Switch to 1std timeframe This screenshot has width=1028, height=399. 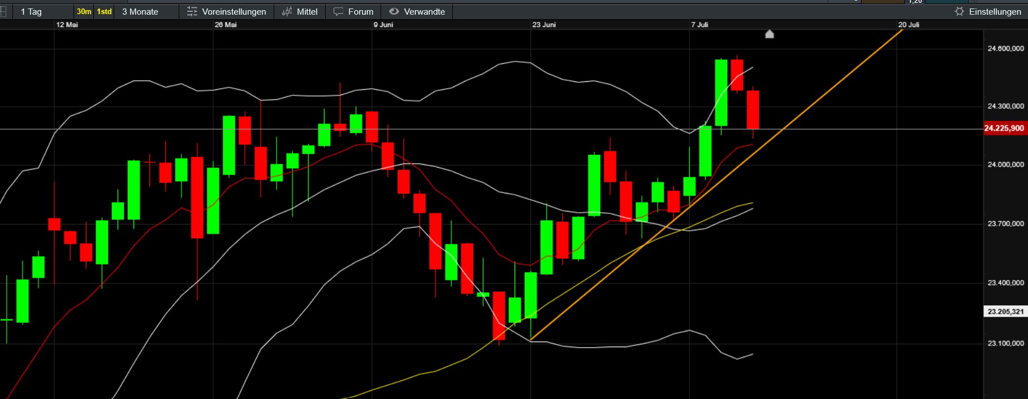[104, 12]
